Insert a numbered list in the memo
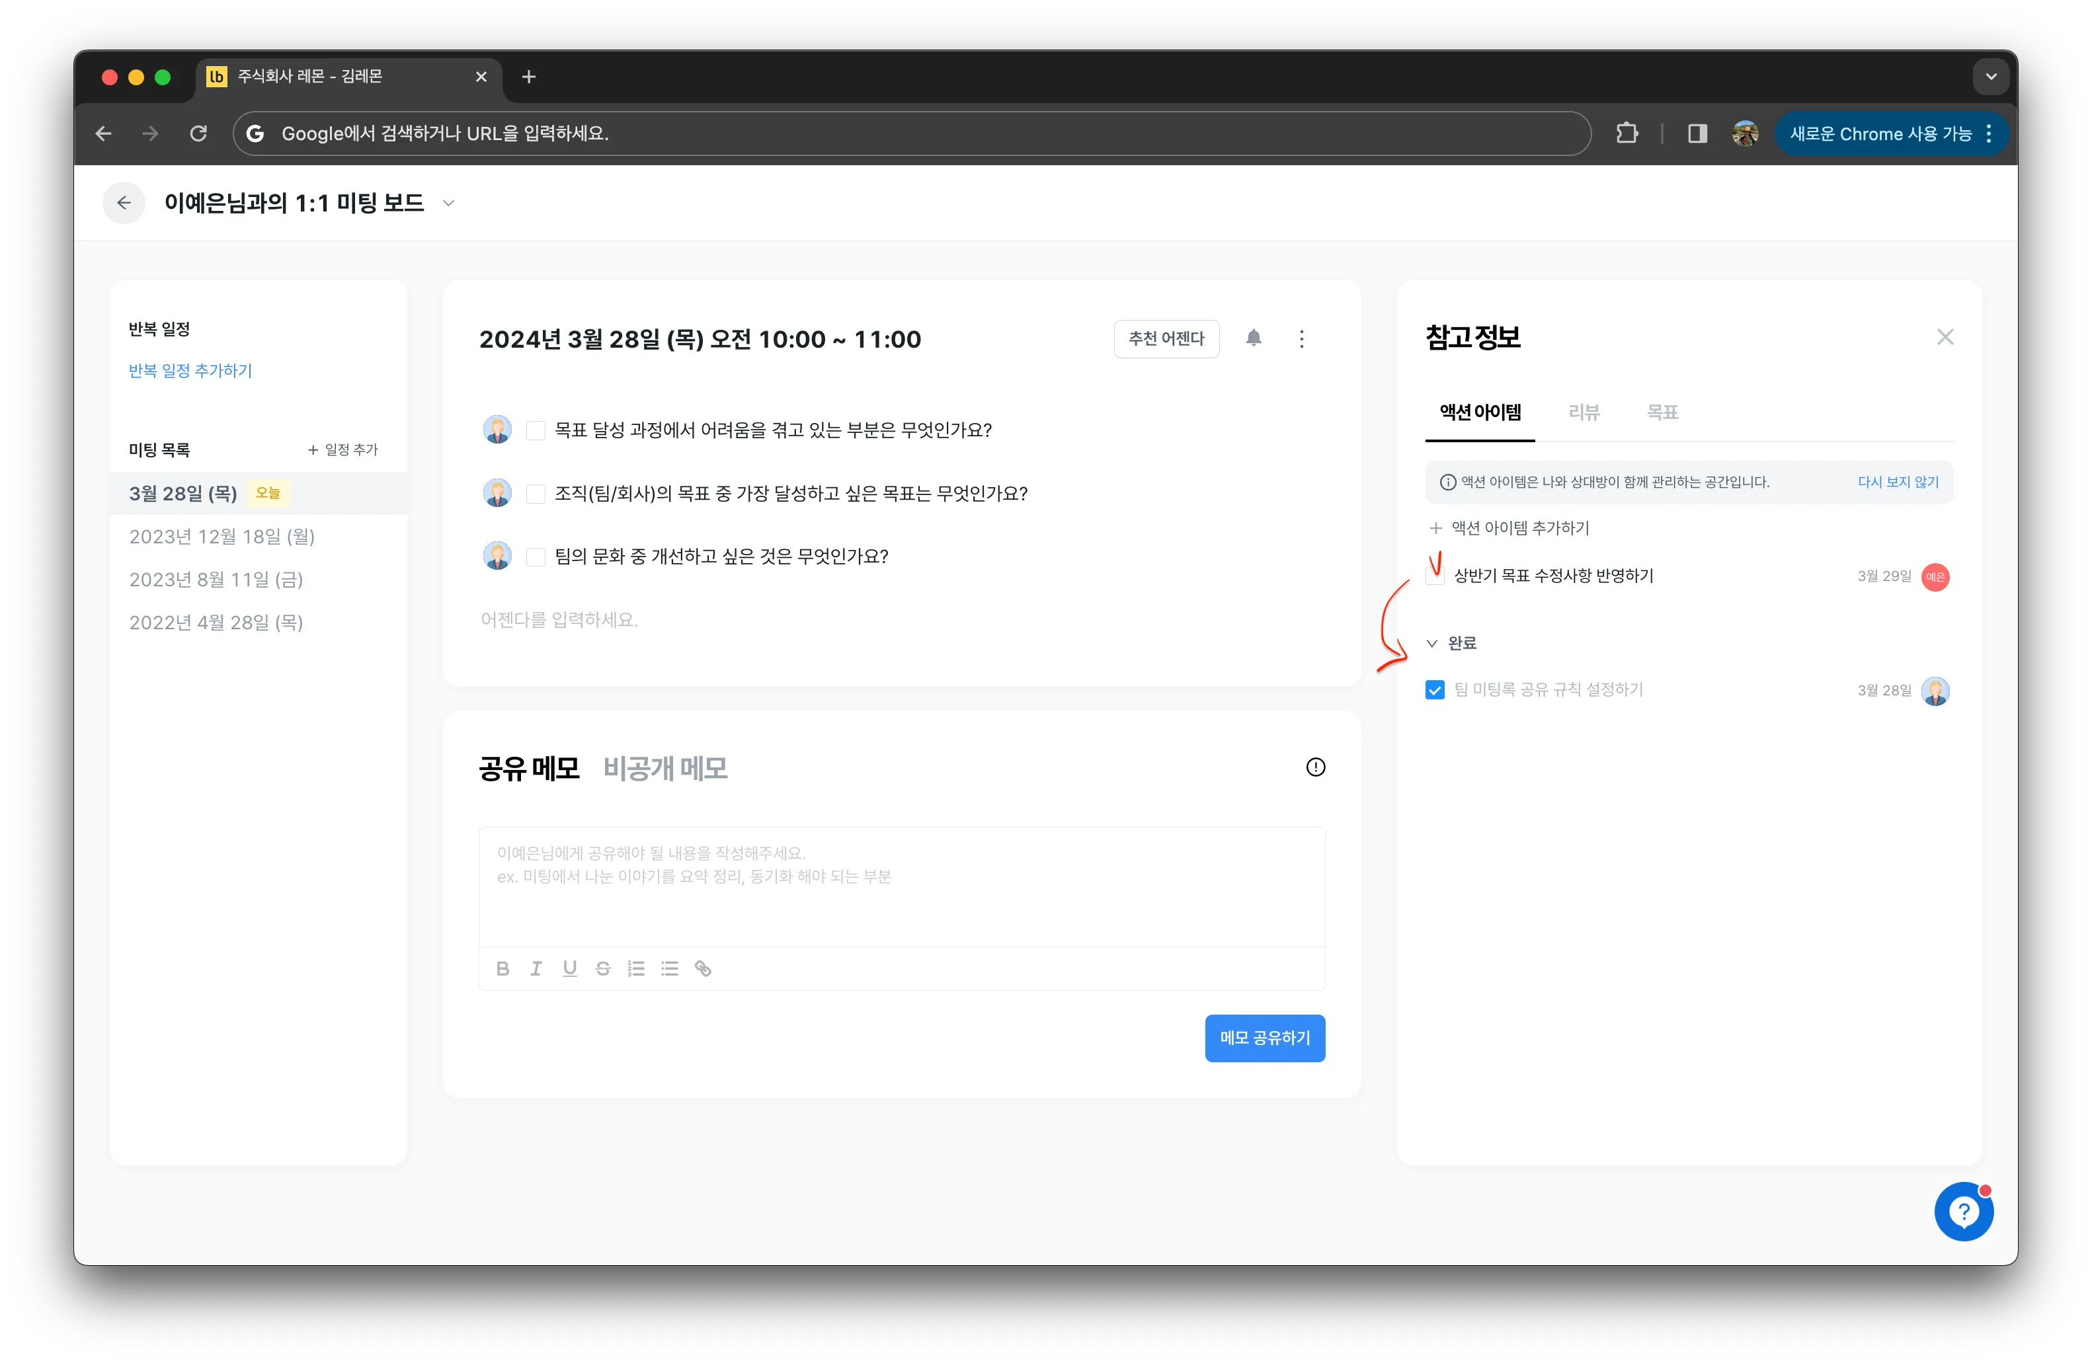Viewport: 2092px width, 1363px height. click(x=636, y=968)
